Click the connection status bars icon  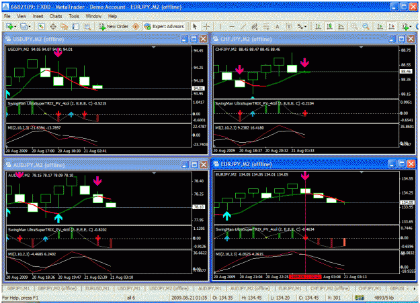[x=360, y=298]
